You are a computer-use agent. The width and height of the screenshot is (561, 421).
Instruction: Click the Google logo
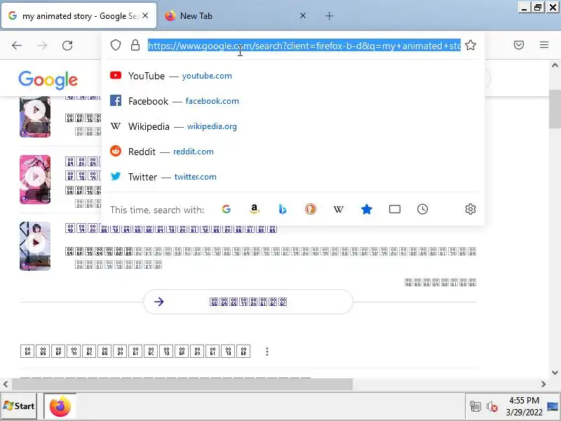click(48, 80)
